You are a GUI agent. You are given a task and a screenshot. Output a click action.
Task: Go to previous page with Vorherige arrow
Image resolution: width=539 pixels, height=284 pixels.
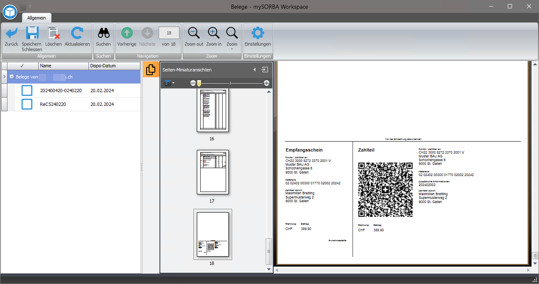127,33
